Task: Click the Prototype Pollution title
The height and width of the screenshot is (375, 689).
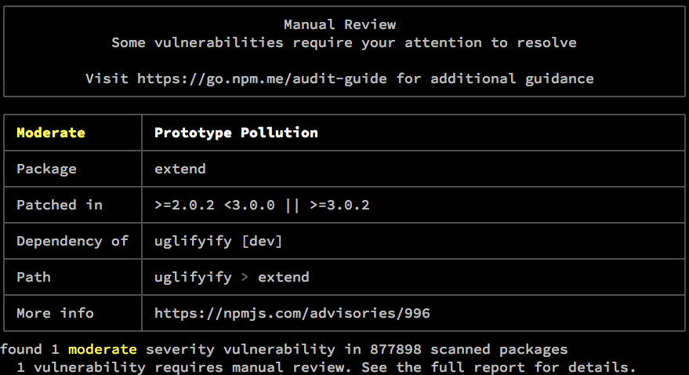Action: pos(236,133)
